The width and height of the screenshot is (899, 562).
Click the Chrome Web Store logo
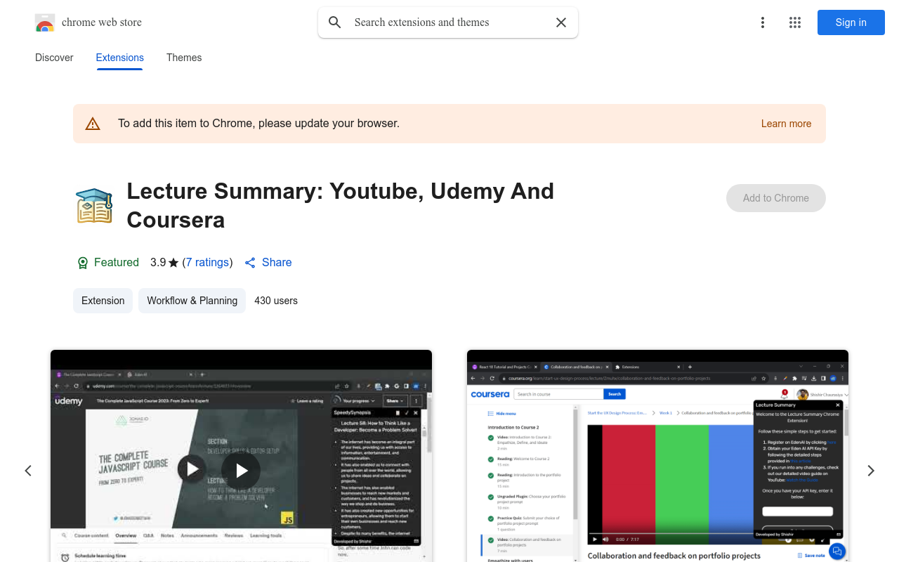45,22
